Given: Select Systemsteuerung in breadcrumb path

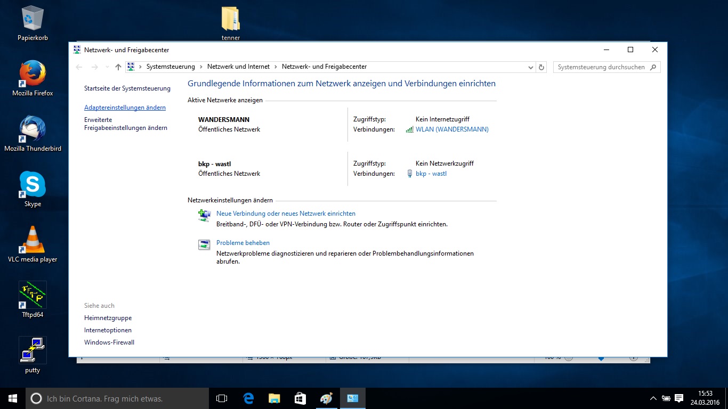Looking at the screenshot, I should pyautogui.click(x=171, y=67).
